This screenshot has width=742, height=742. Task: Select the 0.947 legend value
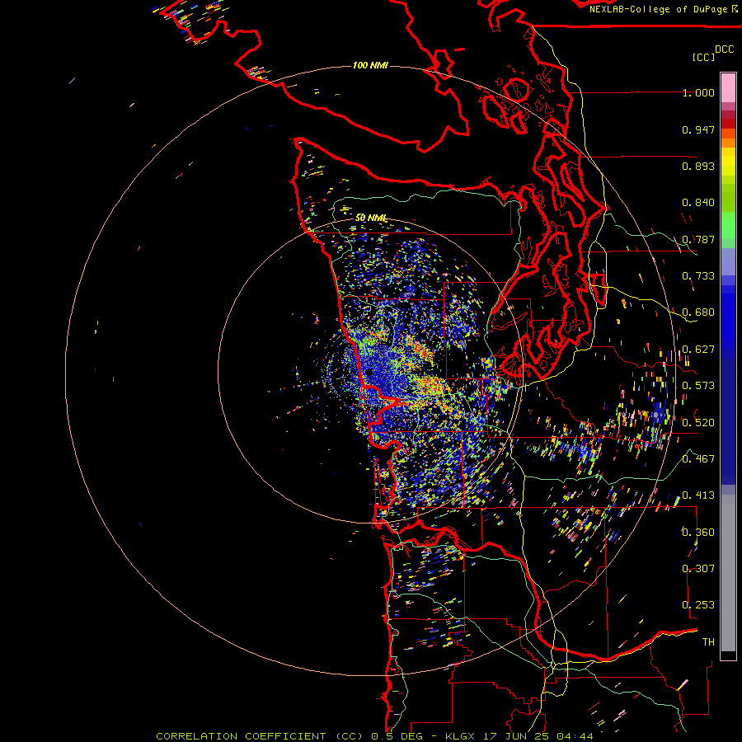coord(698,129)
